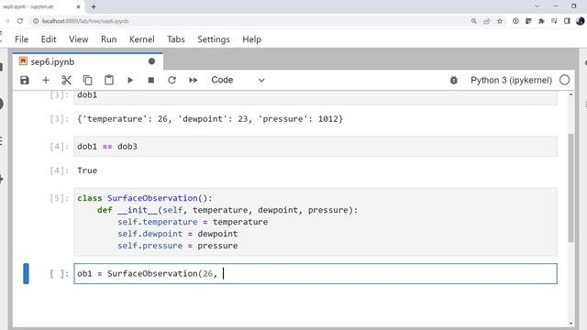Share this page icon in address bar
587x330 pixels.
[487, 21]
